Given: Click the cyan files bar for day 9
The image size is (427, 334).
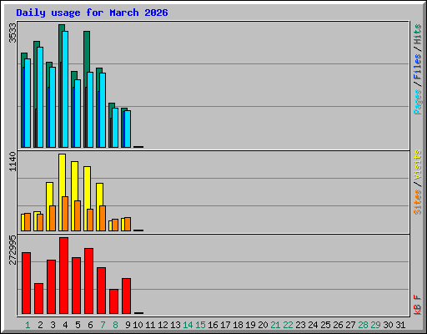Looking at the screenshot, I should [128, 129].
